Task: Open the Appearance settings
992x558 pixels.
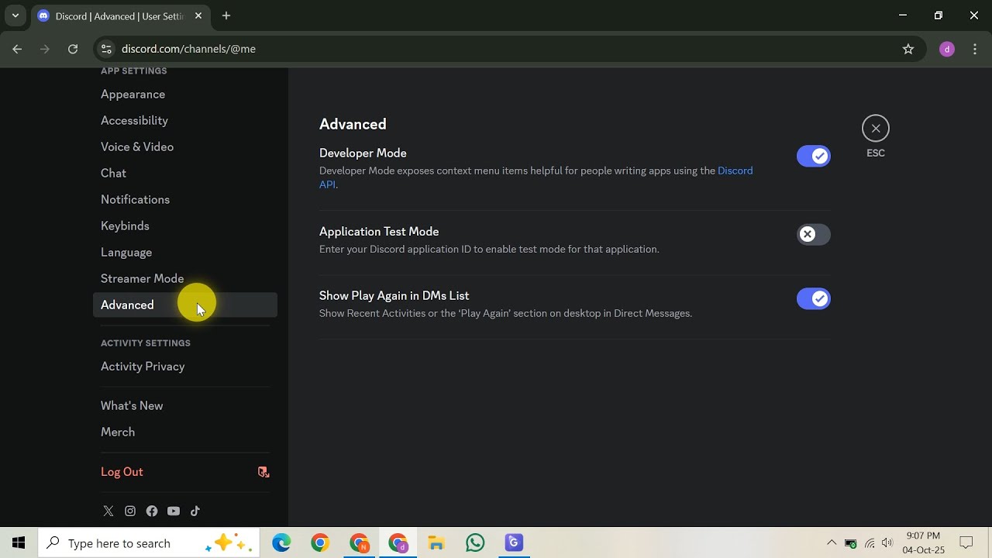Action: [184, 95]
